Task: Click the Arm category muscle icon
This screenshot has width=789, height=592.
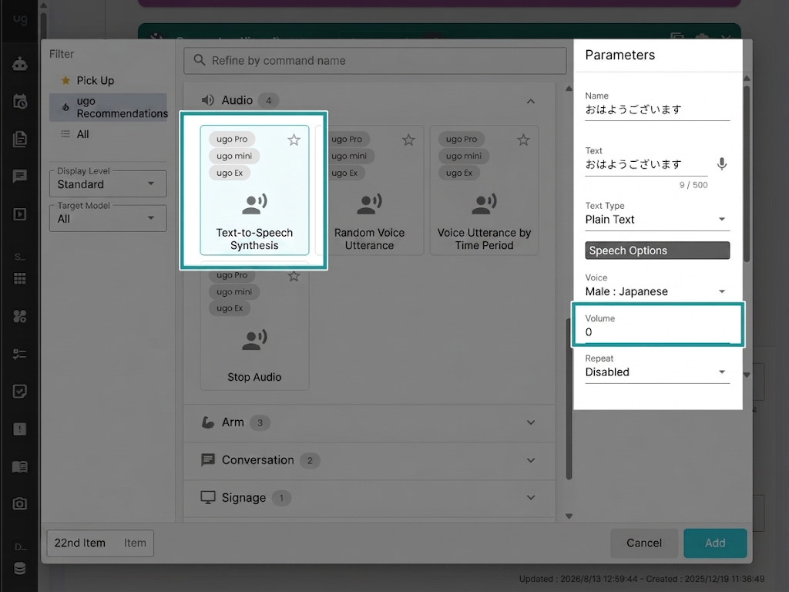Action: (x=207, y=422)
